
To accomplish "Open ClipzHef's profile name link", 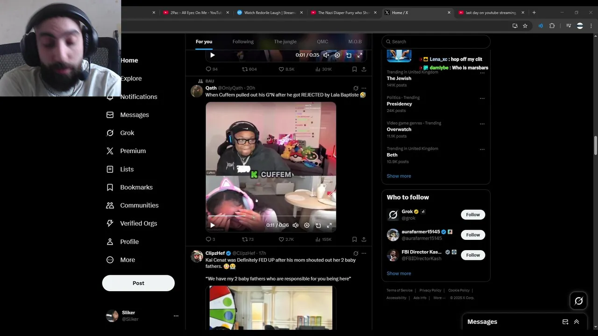I will (x=215, y=253).
